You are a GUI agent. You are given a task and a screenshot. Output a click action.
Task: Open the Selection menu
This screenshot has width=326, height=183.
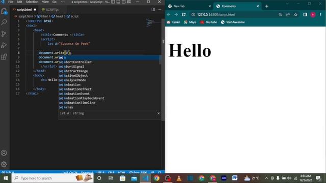click(x=32, y=2)
